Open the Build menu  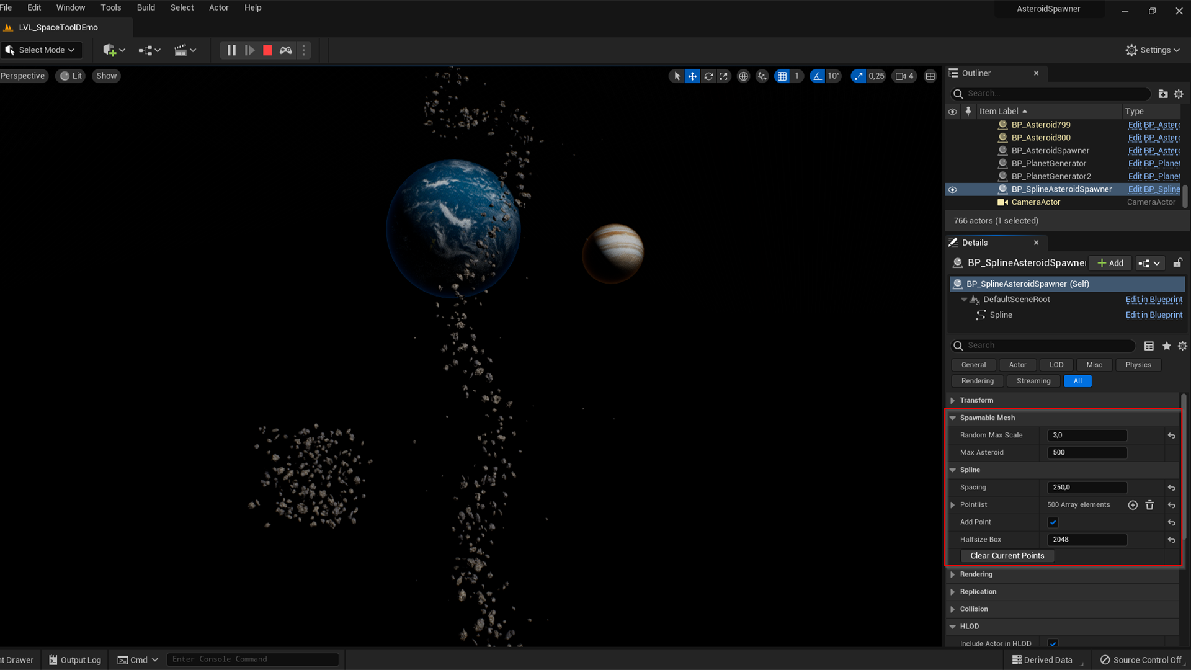pyautogui.click(x=146, y=7)
